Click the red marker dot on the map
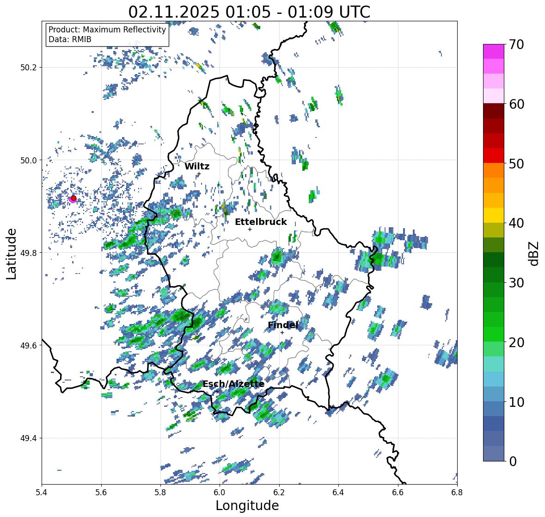 (x=73, y=198)
